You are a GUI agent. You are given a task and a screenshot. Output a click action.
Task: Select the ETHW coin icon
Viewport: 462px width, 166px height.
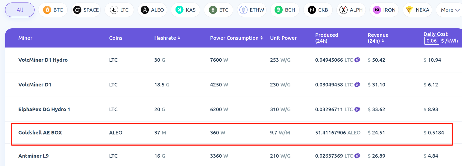243,10
